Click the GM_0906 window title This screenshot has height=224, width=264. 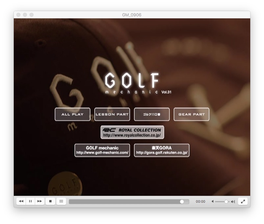[132, 15]
